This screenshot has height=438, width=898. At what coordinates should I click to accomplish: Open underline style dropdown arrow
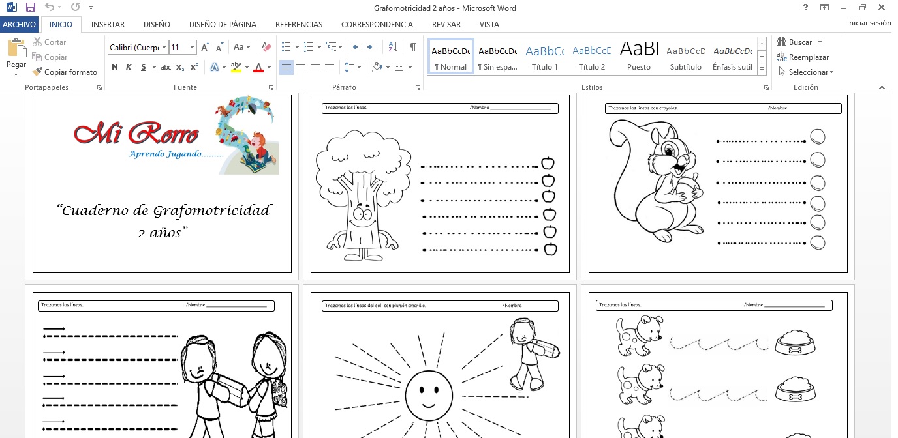point(154,67)
